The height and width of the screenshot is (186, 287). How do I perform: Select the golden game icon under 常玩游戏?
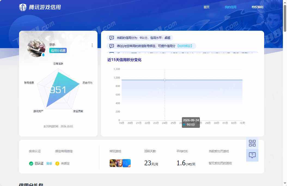tap(112, 163)
